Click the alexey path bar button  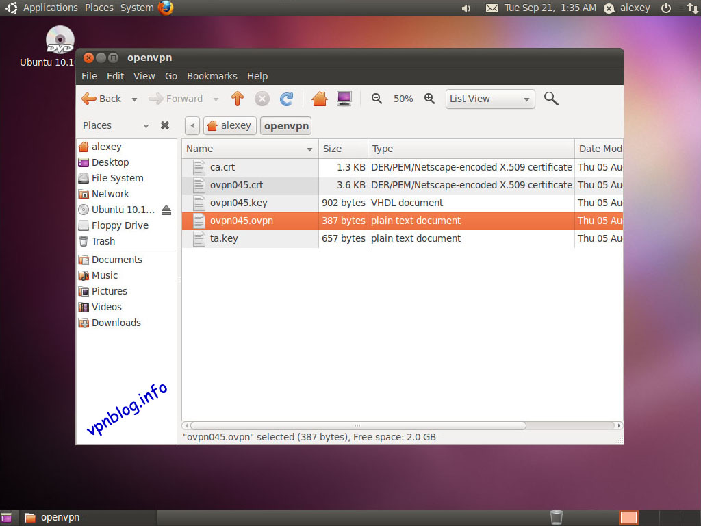coord(230,126)
